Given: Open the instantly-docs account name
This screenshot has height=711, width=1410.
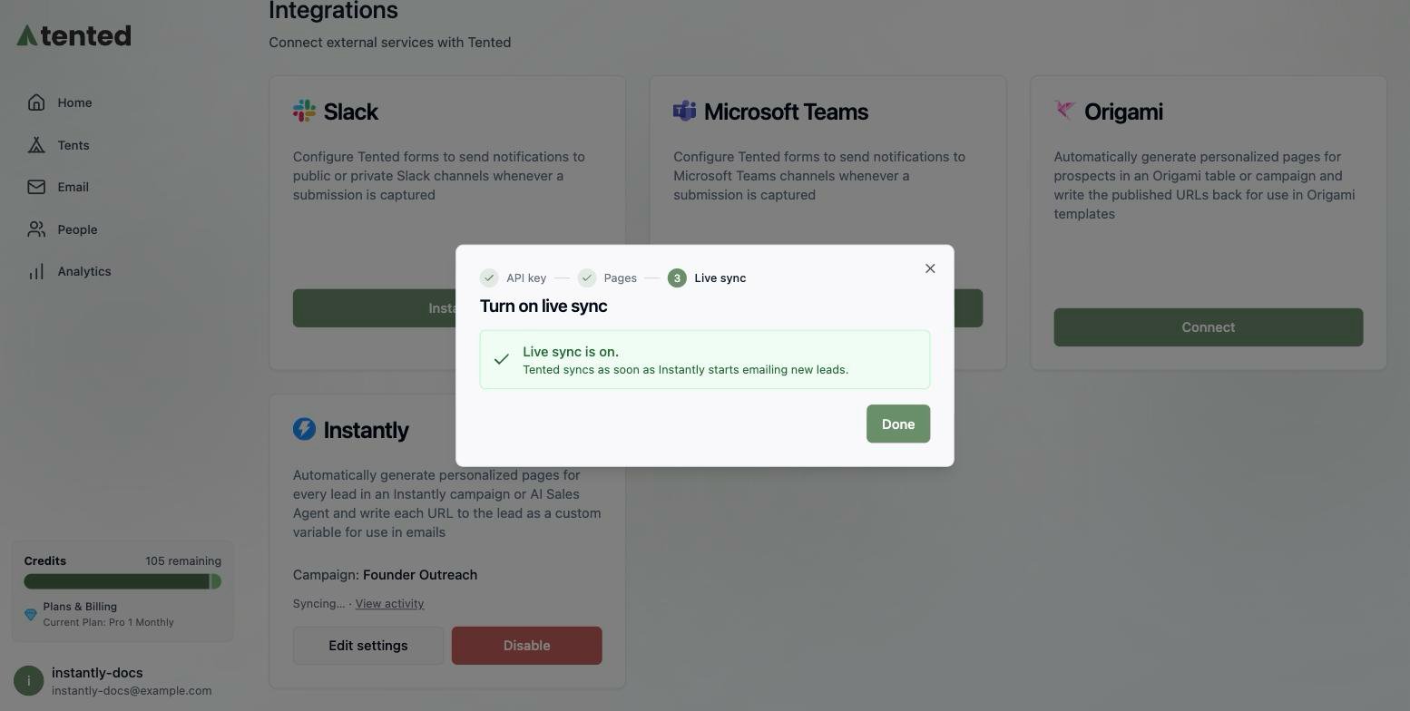Looking at the screenshot, I should (x=97, y=673).
